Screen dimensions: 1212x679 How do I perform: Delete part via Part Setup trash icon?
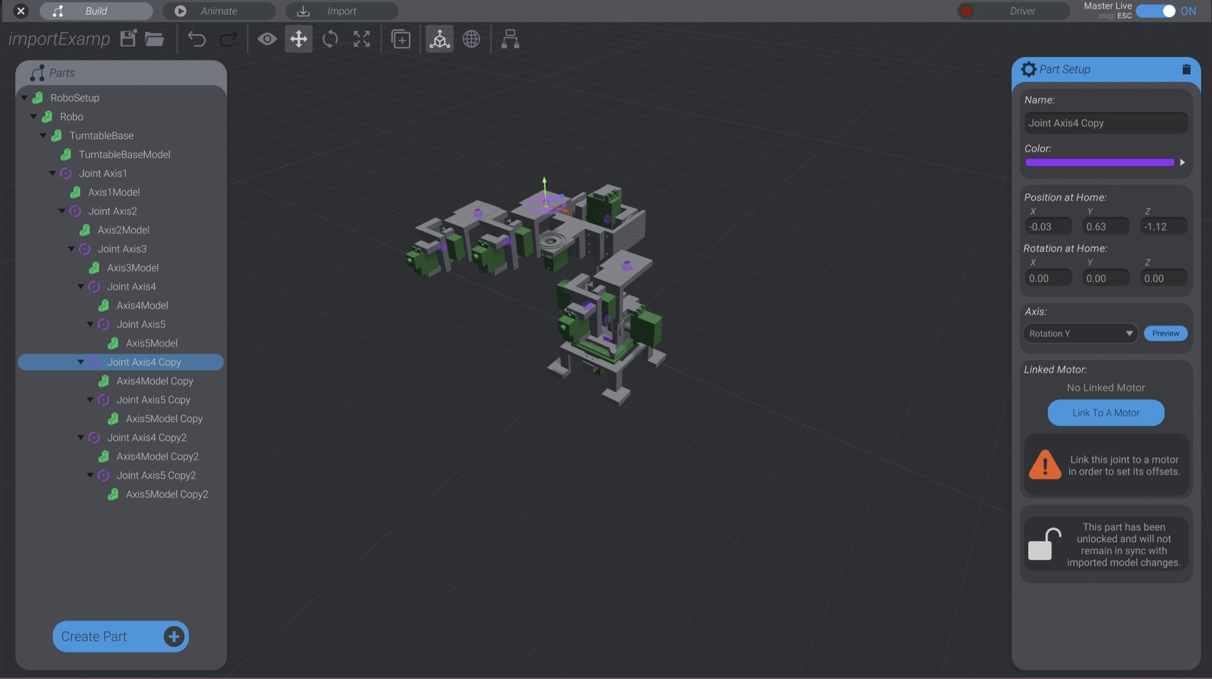click(x=1186, y=70)
